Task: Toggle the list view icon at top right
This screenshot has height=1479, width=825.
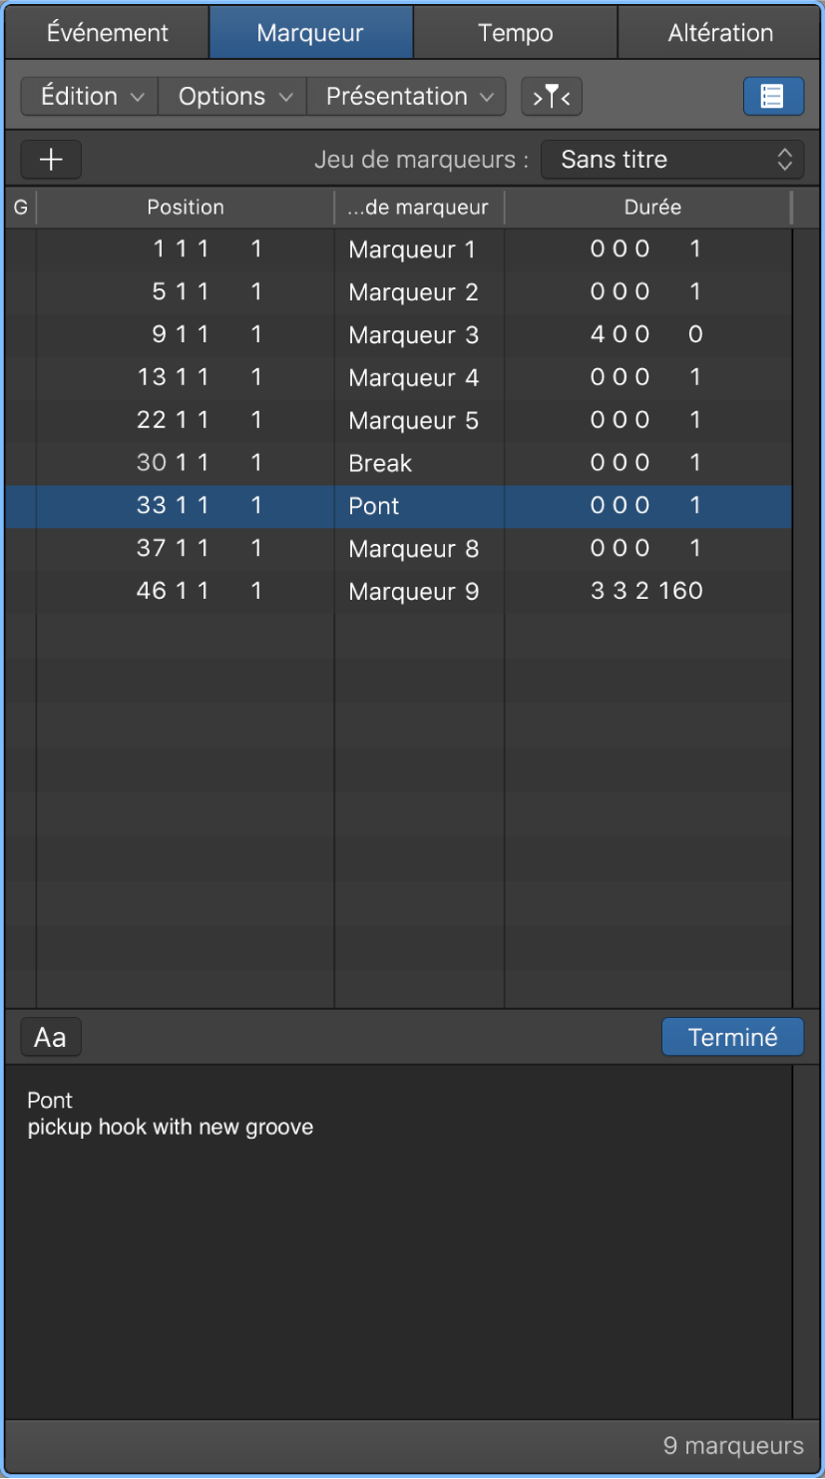Action: click(773, 96)
